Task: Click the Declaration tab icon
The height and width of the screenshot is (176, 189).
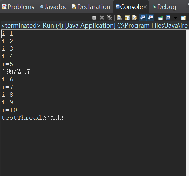Action: [x=74, y=7]
